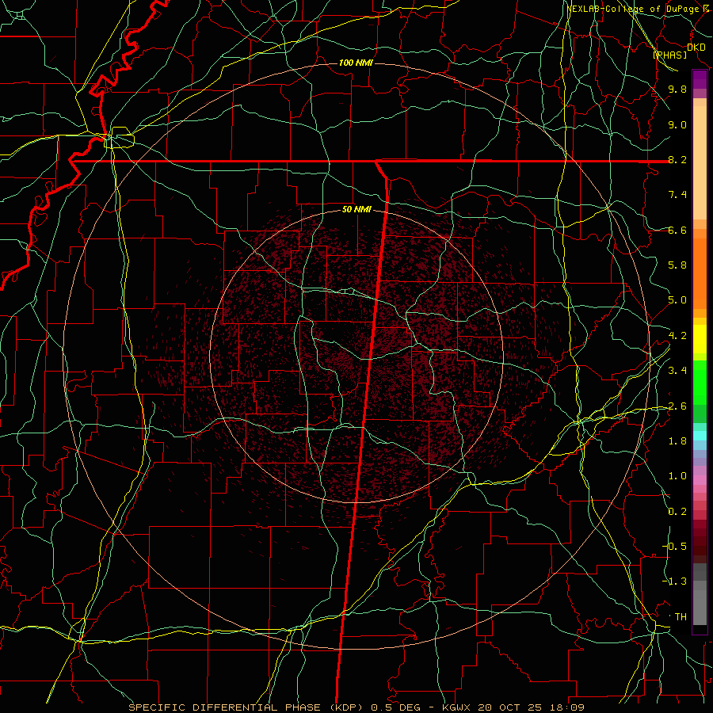713x713 pixels.
Task: Click the 7.4 value on the color scale
Action: pyautogui.click(x=677, y=195)
